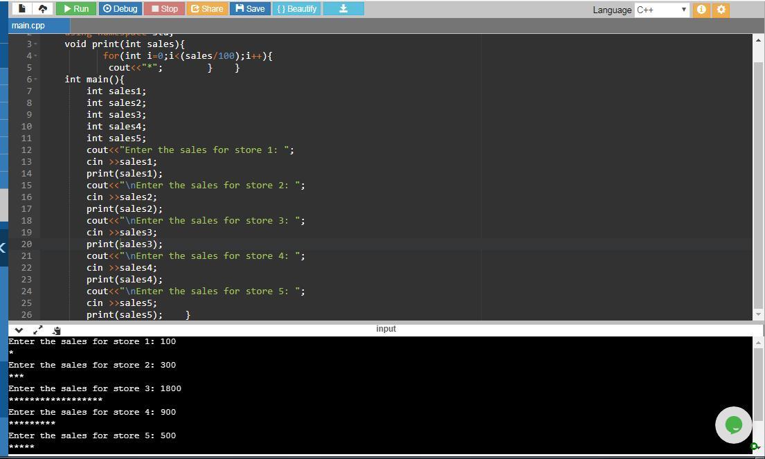Stop the running program
The image size is (765, 459).
point(165,9)
